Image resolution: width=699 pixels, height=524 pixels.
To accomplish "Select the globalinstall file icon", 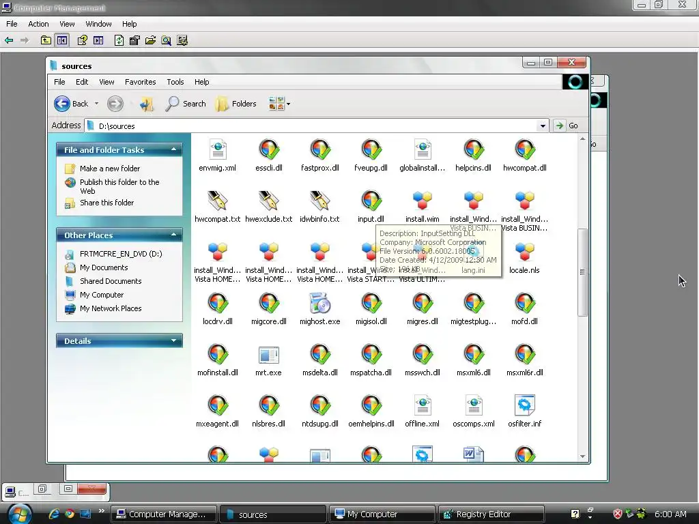I will pos(422,149).
